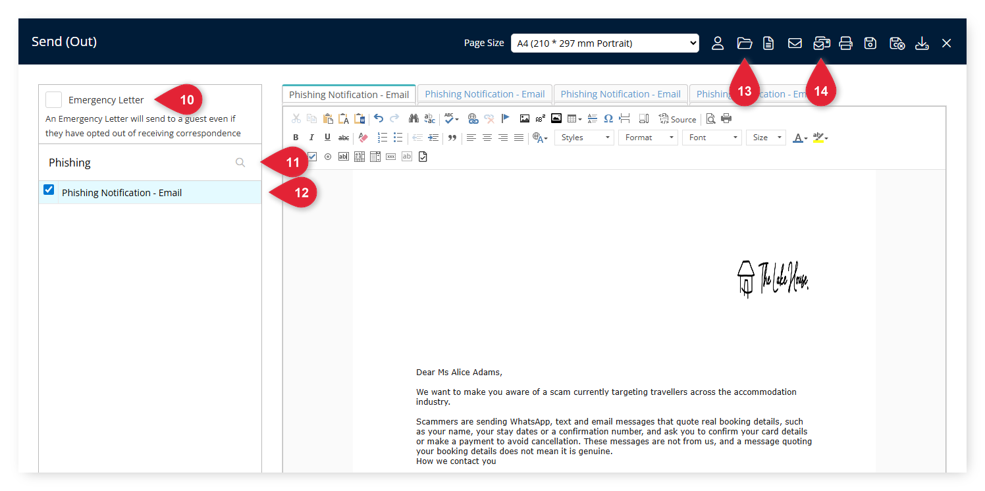Insert radio button form field icon
The image size is (985, 491).
[x=328, y=157]
